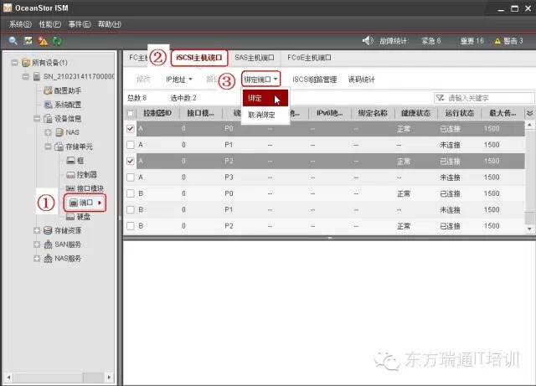The width and height of the screenshot is (536, 386).
Task: Select 端口 tree item
Action: pos(85,203)
